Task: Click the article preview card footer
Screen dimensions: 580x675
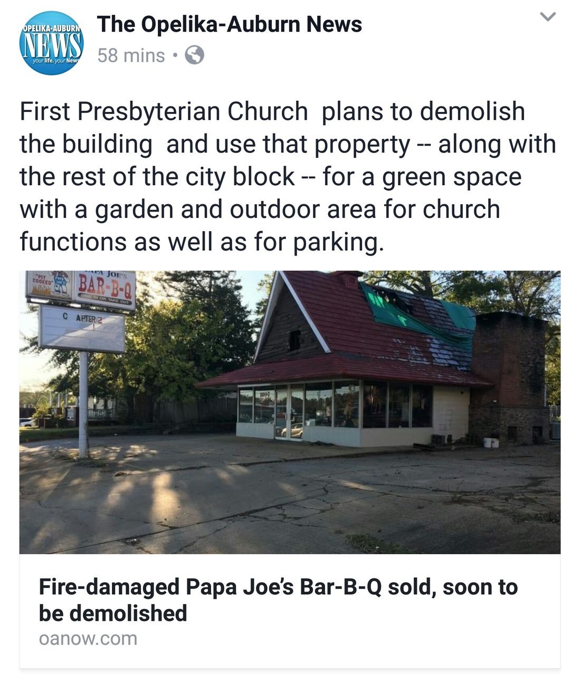Action: [x=290, y=611]
